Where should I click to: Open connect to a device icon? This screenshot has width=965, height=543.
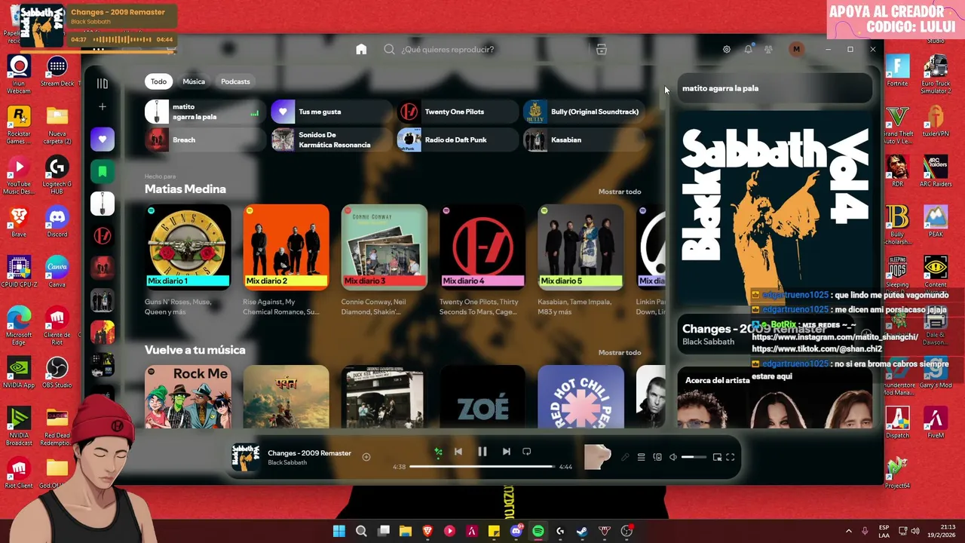click(x=657, y=457)
